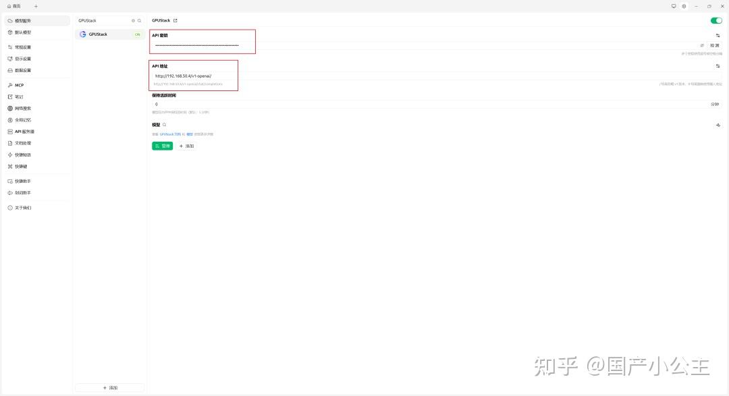Click the search icon beside 模型 heading
This screenshot has height=396, width=729.
pyautogui.click(x=164, y=125)
